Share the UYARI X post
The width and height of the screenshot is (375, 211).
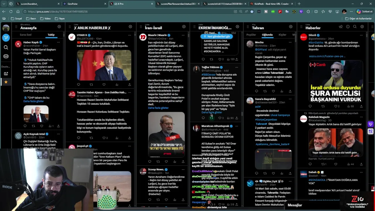coord(129,85)
